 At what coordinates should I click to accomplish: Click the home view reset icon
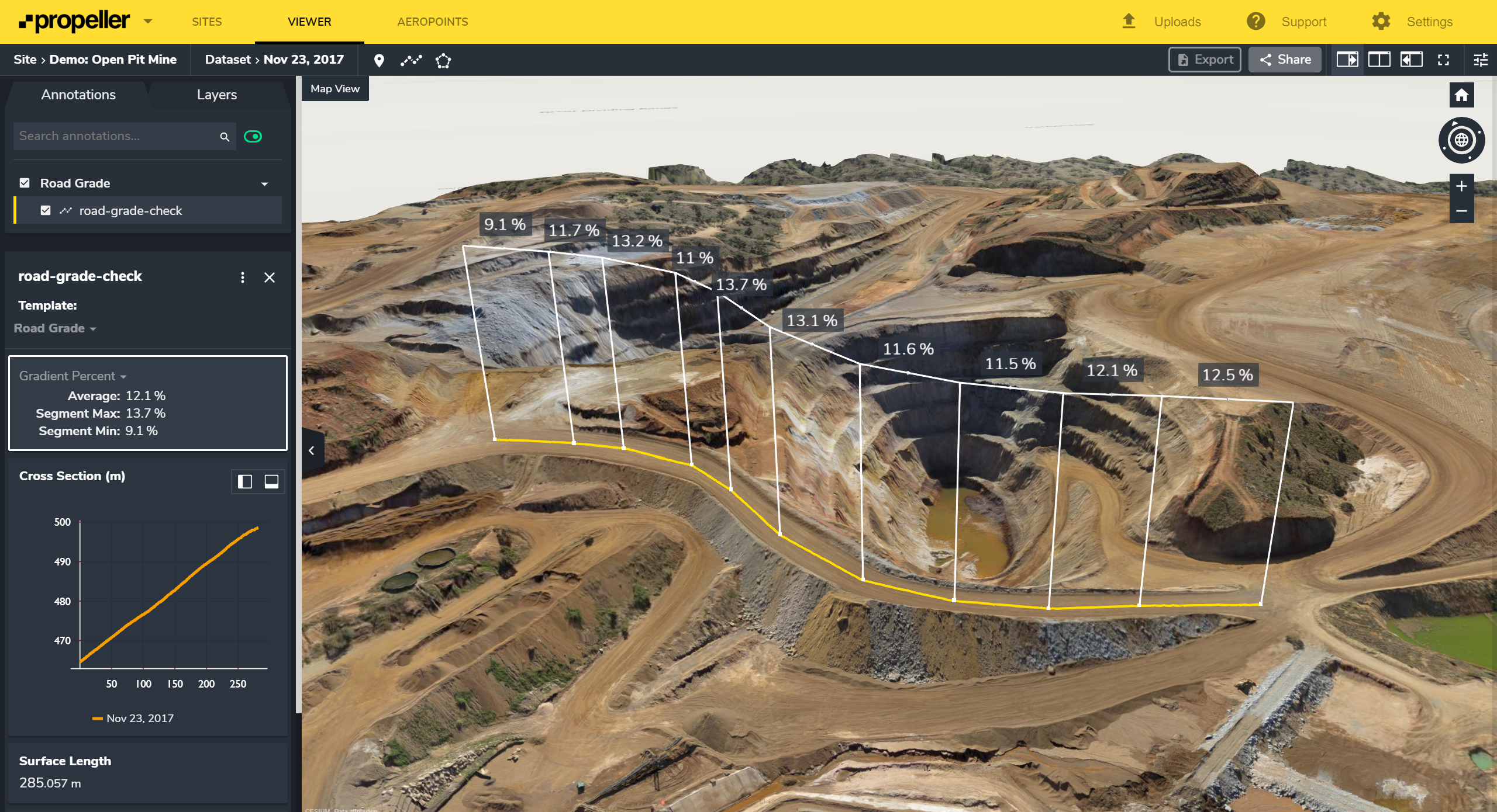pos(1461,95)
